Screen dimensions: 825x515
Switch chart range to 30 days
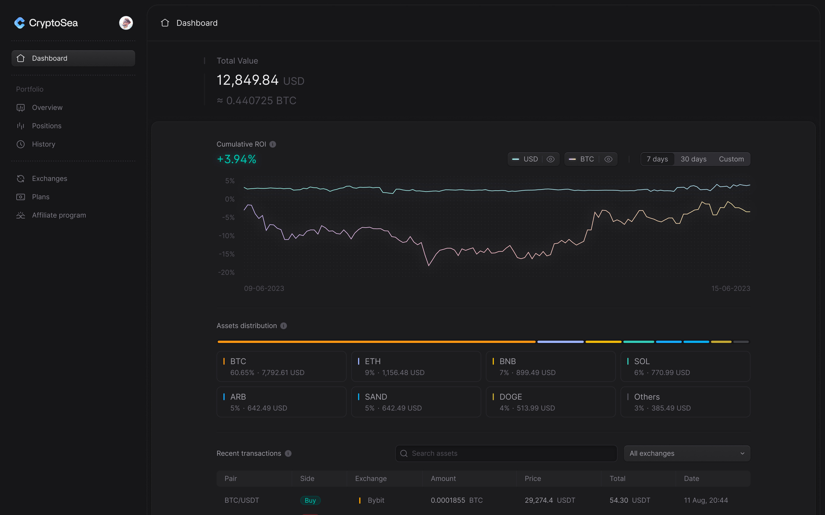point(694,159)
